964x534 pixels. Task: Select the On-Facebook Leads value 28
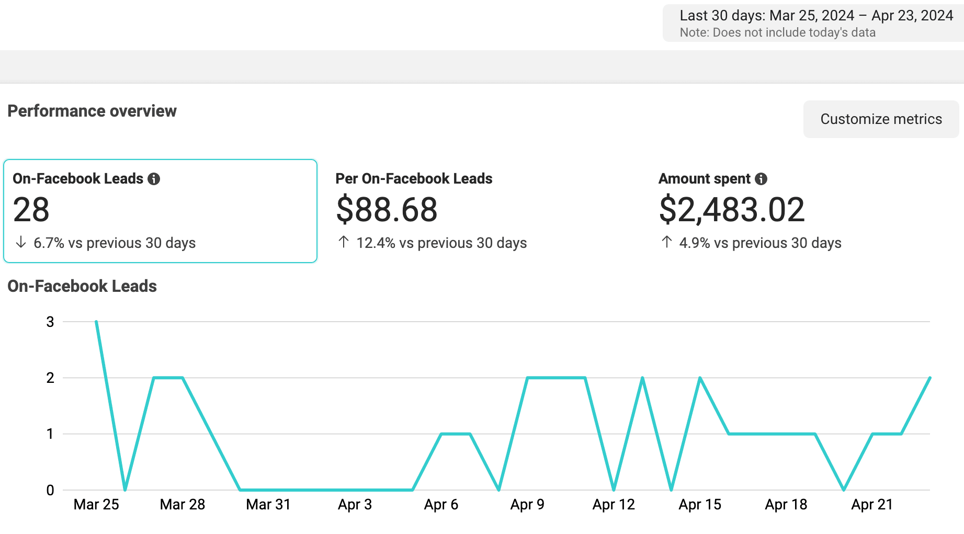pyautogui.click(x=31, y=210)
